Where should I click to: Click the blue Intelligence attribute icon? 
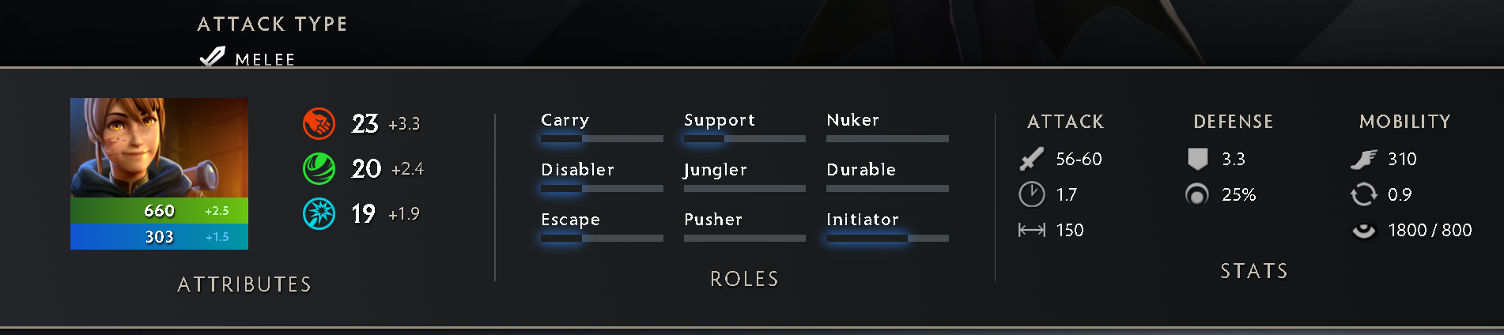(x=319, y=213)
